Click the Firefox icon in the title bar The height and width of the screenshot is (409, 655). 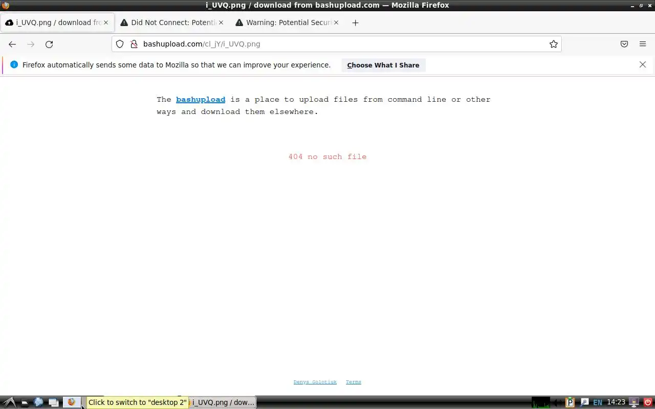[6, 5]
